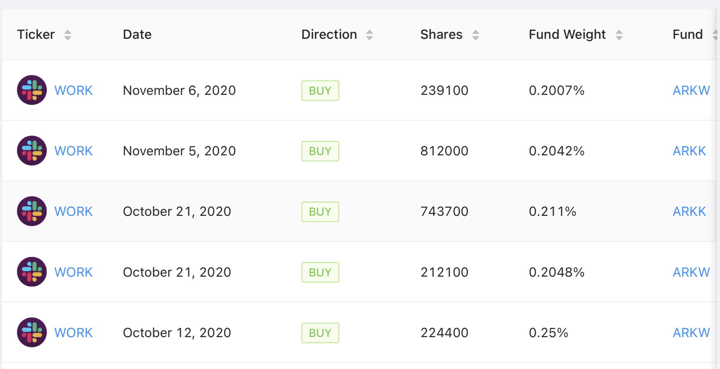Sort table by Fund column arrows
Viewport: 720px width, 369px height.
[x=715, y=35]
